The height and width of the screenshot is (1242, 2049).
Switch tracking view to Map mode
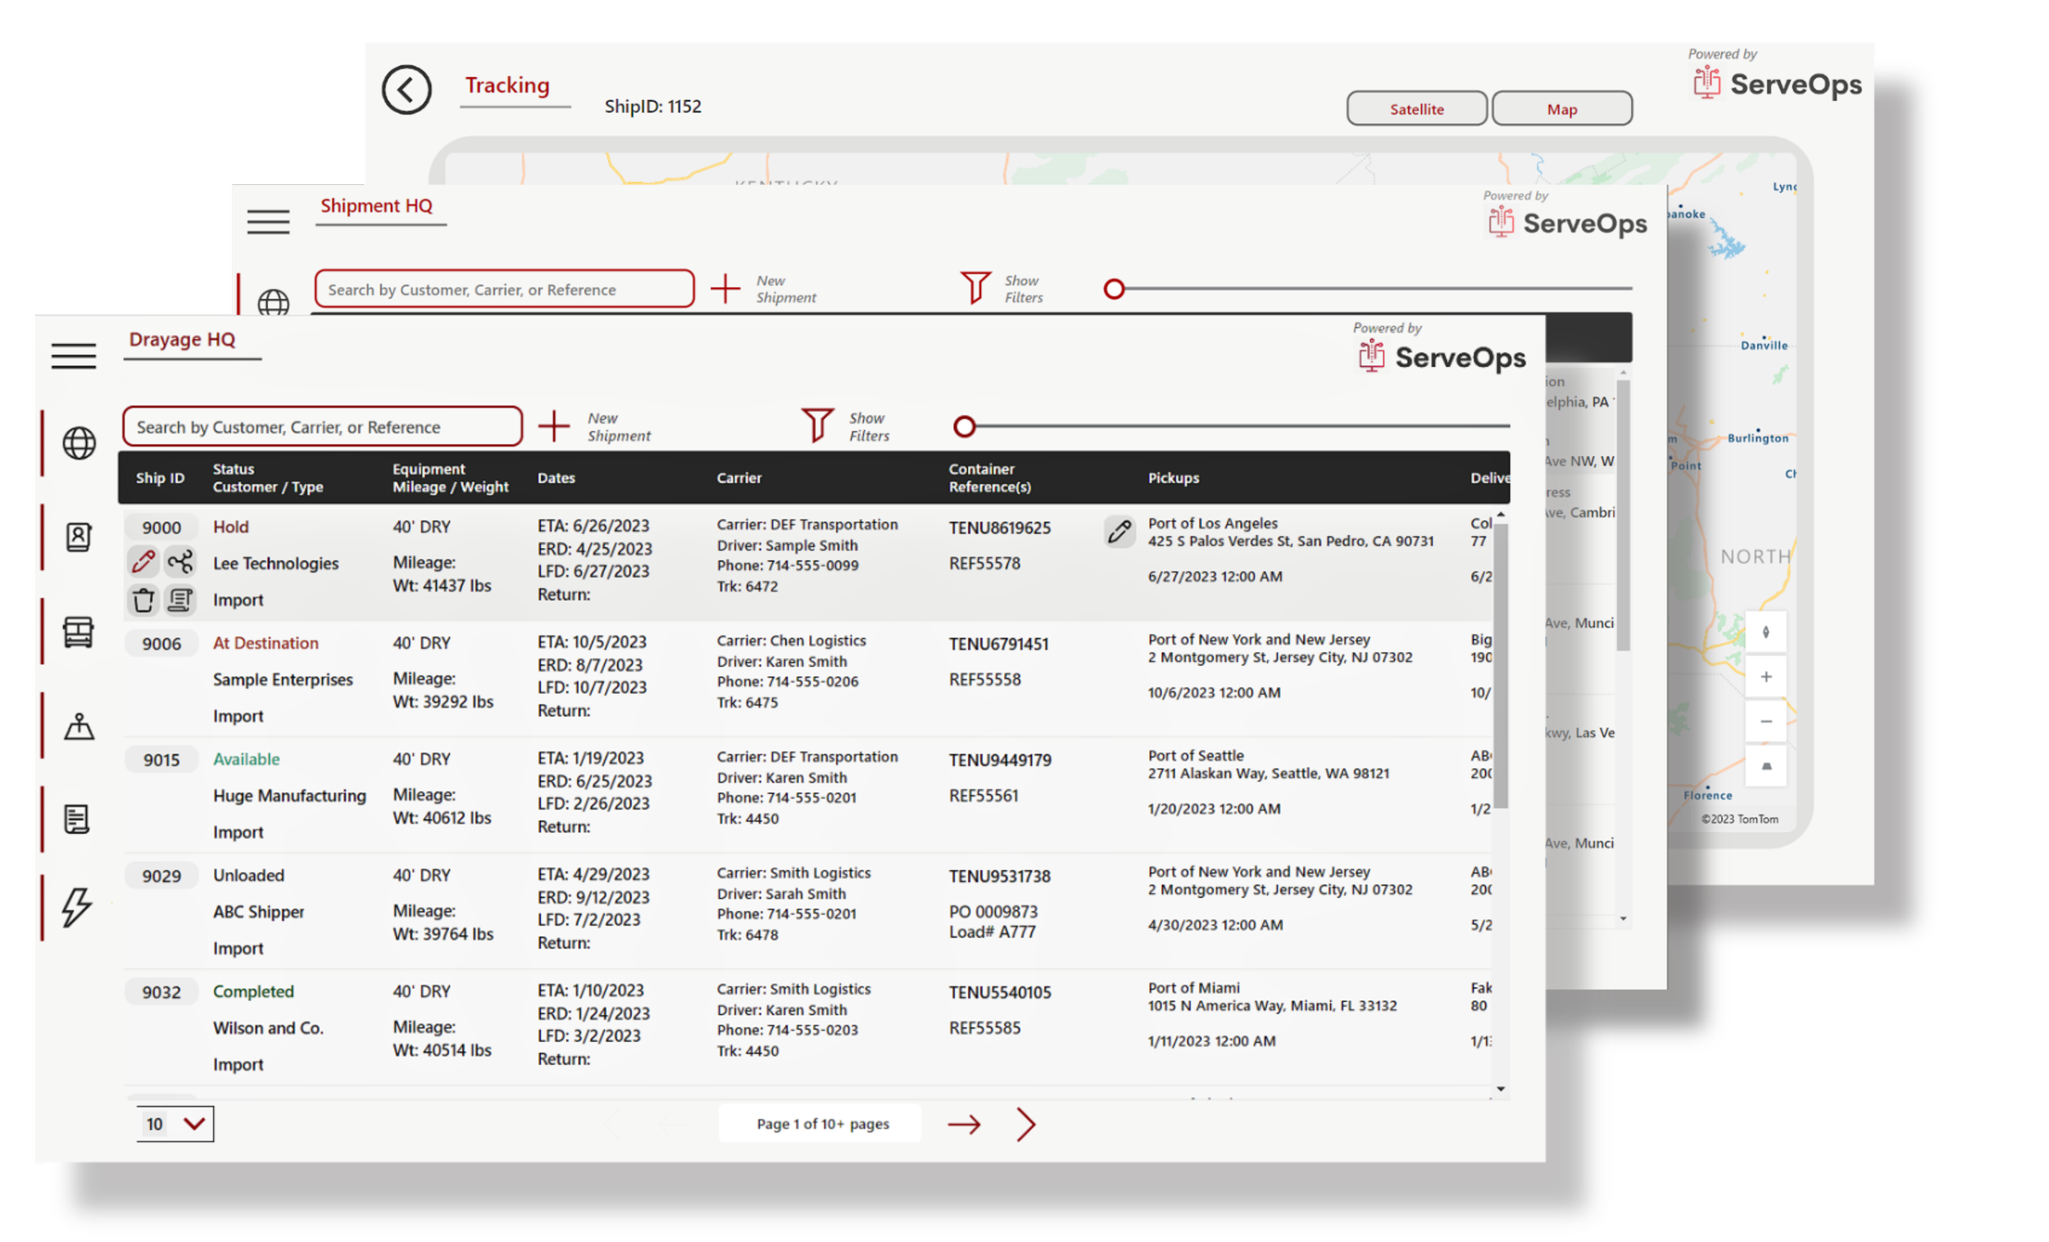click(1561, 109)
